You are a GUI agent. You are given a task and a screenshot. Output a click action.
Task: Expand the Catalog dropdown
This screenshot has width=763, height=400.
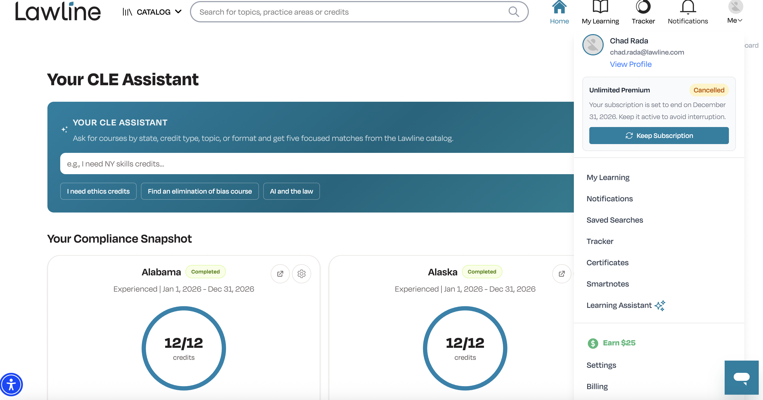[x=152, y=12]
